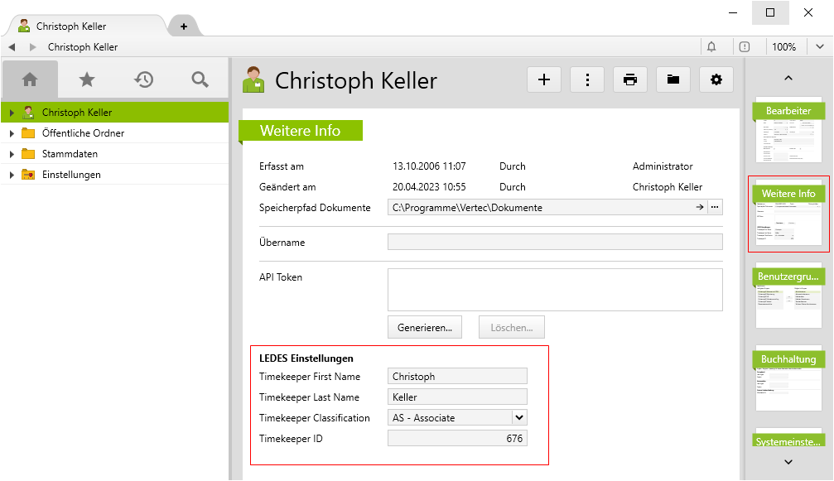Open the History clock tab
834x481 pixels.
(143, 79)
